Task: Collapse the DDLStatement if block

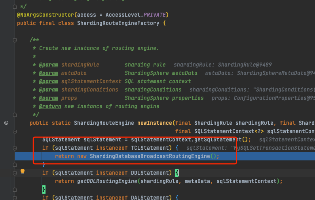Action: point(15,173)
